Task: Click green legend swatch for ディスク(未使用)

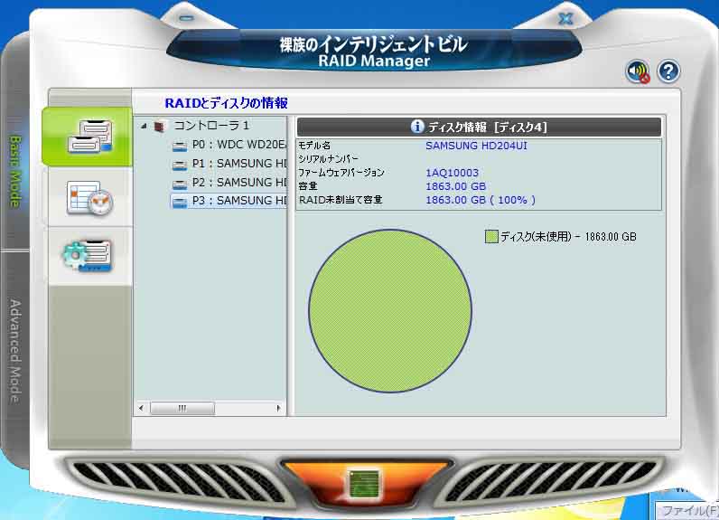Action: [491, 236]
